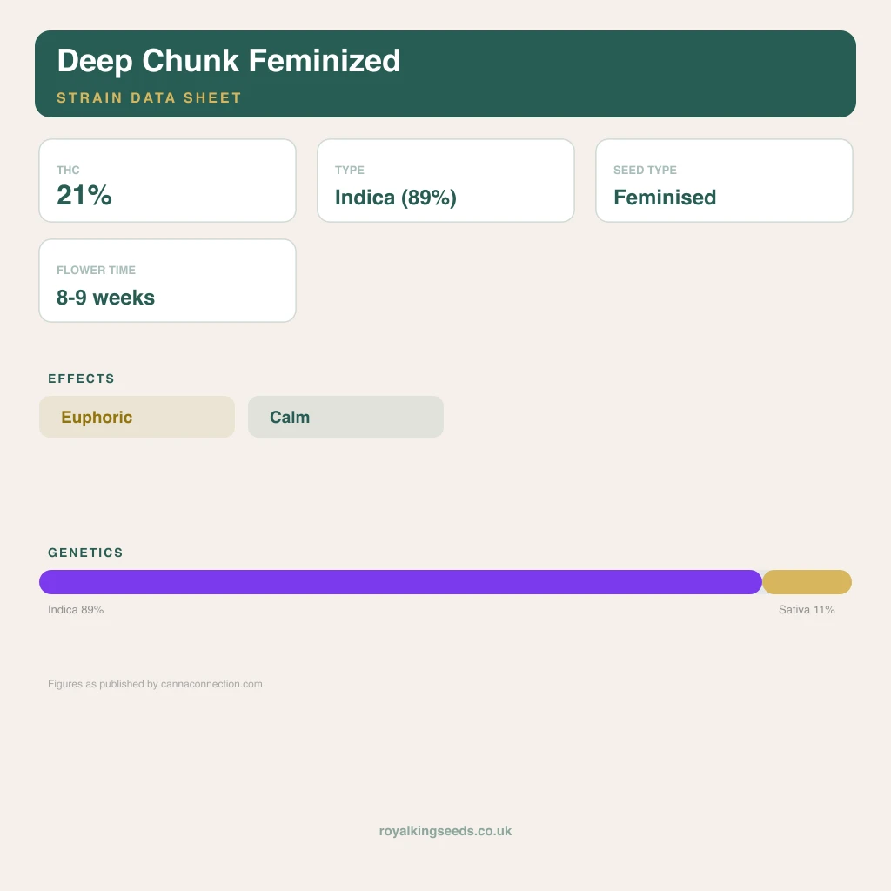The image size is (891, 891).
Task: Click the THC label text
Action: (68, 170)
